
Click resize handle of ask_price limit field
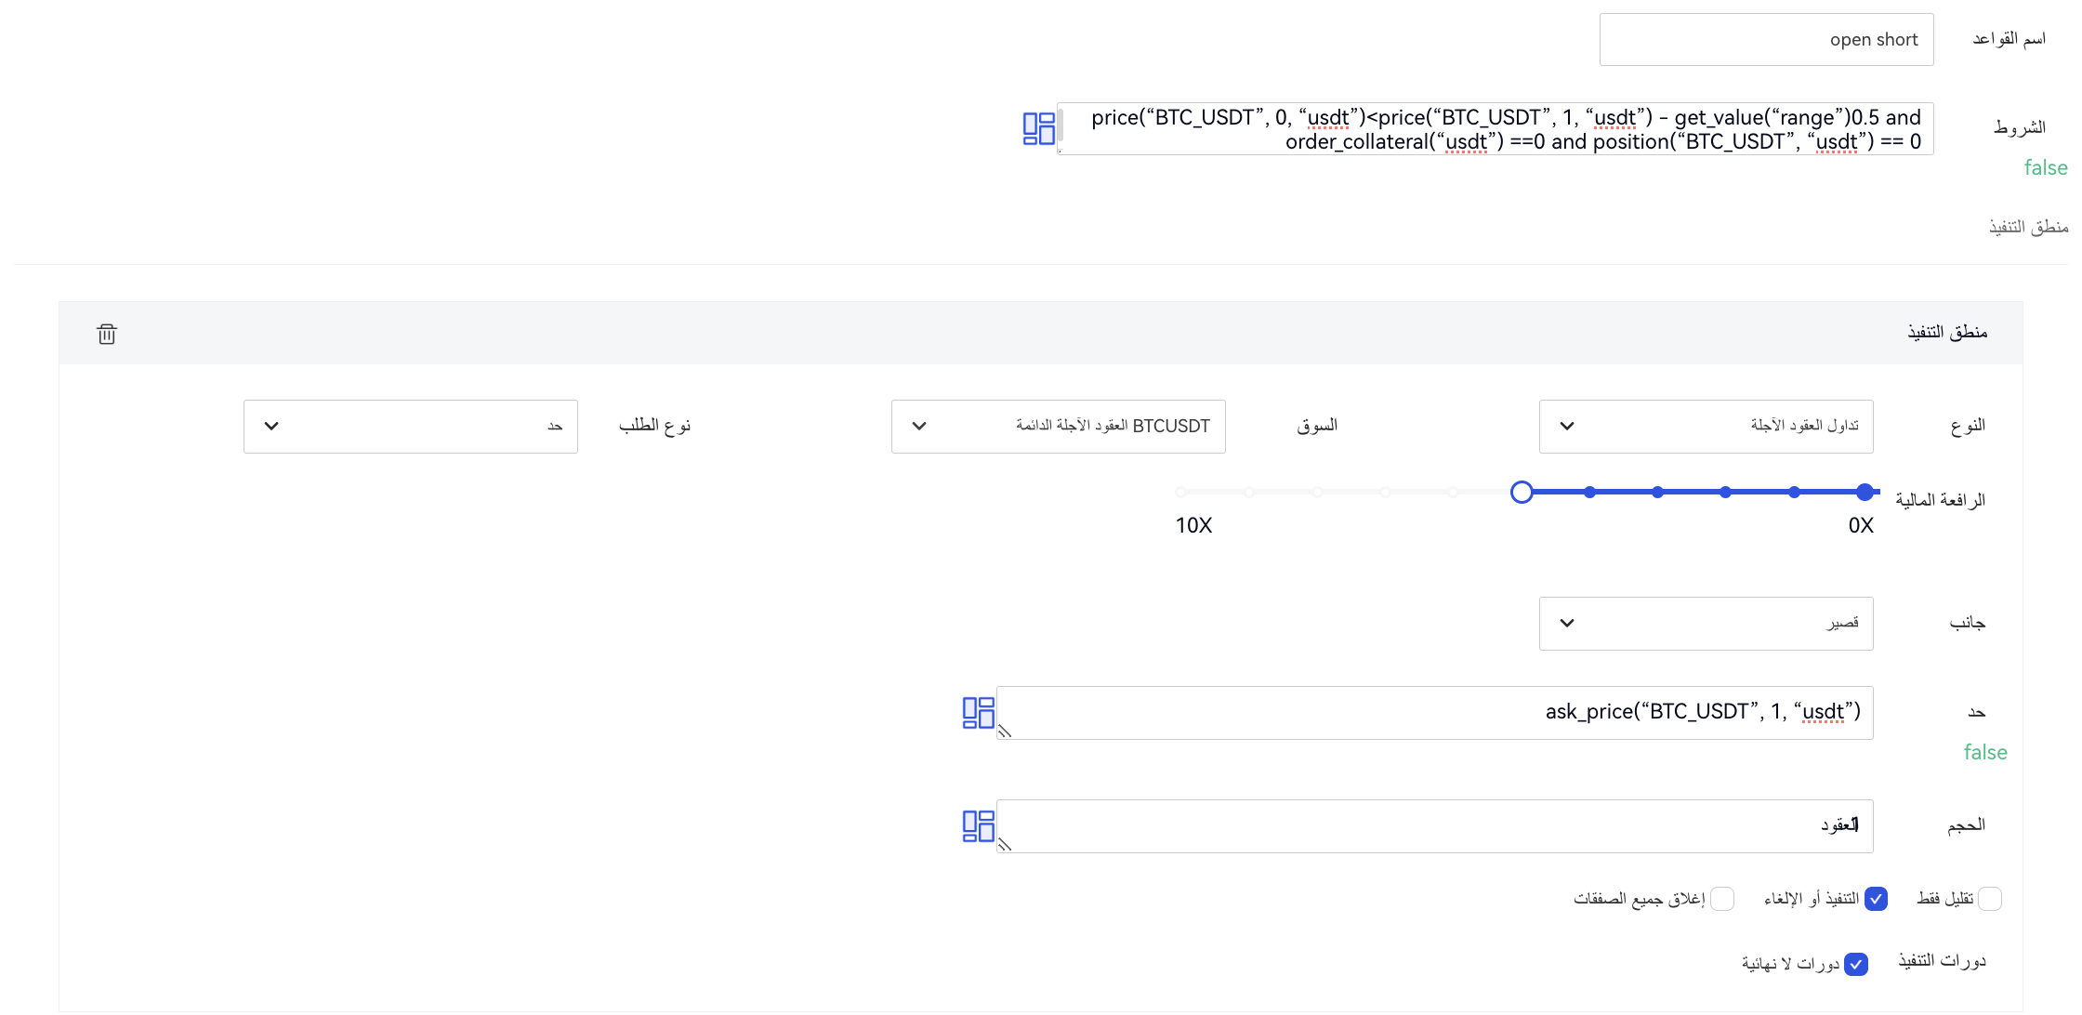coord(1004,732)
